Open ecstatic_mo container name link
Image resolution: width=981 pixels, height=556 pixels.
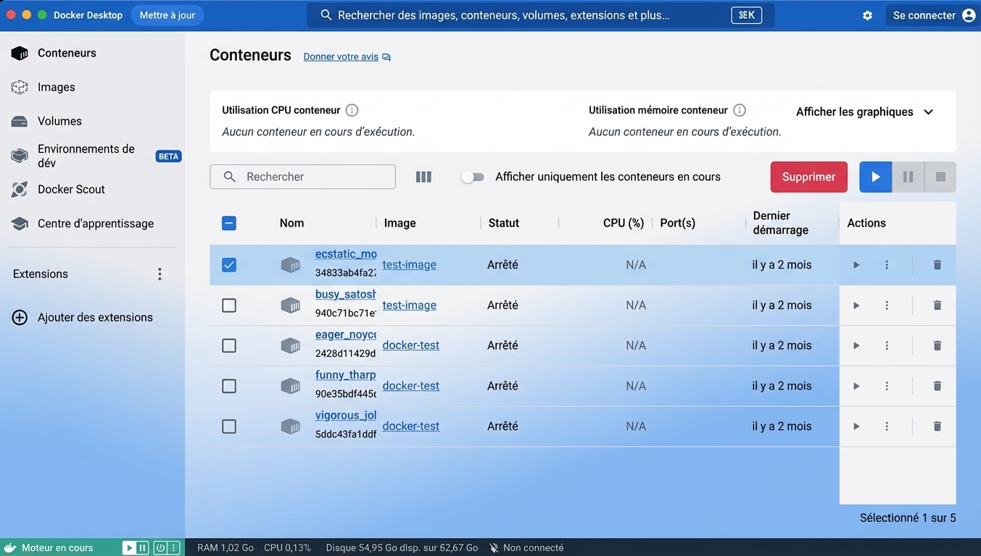346,254
